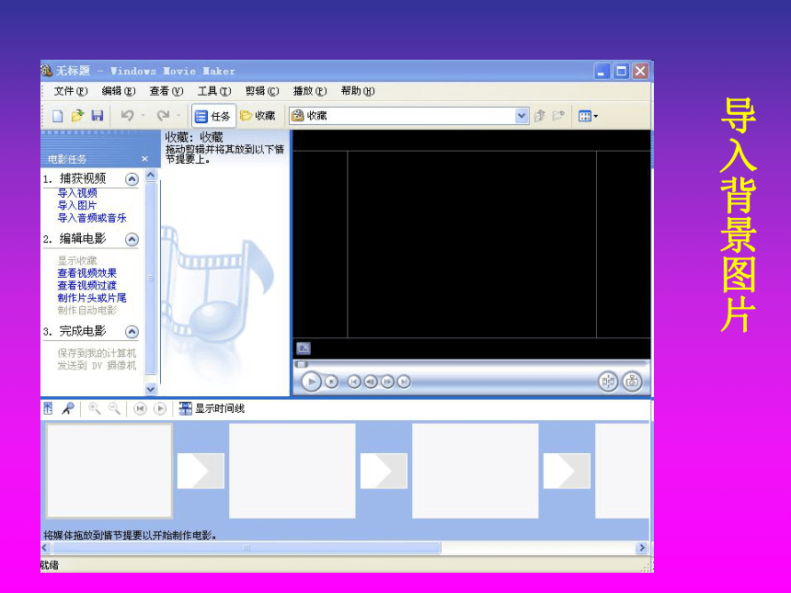Step to the previous frame
This screenshot has height=593, width=791.
coord(371,382)
